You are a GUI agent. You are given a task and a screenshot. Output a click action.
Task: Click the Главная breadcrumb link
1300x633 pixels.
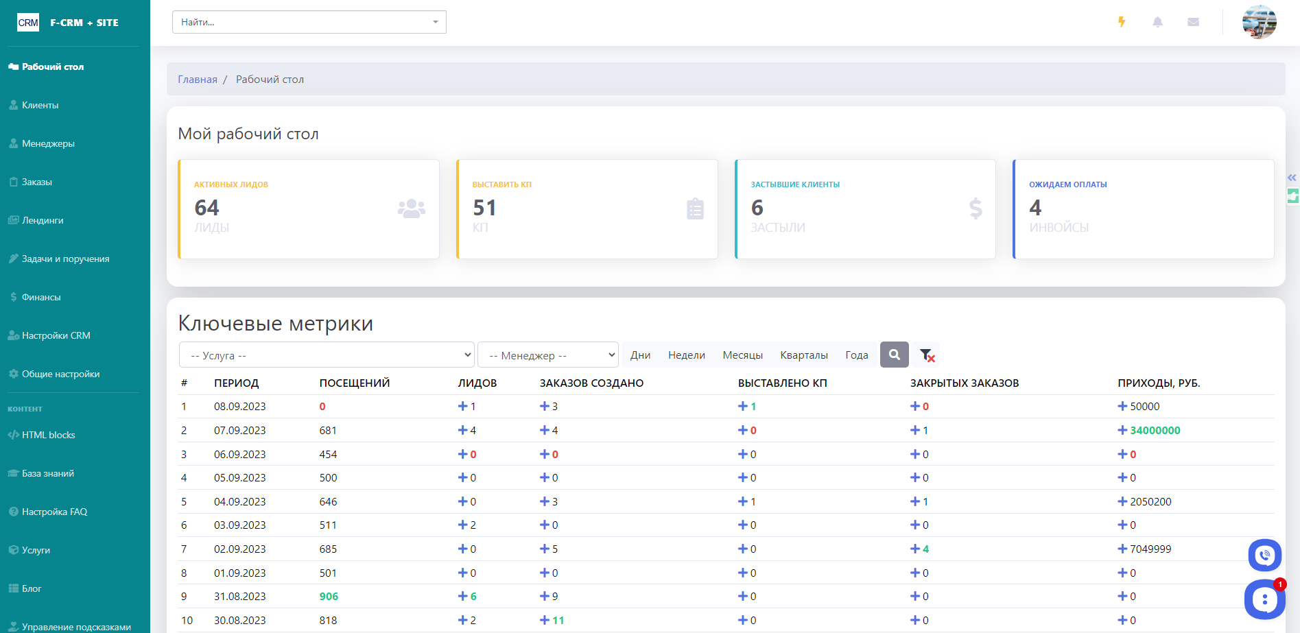(197, 80)
